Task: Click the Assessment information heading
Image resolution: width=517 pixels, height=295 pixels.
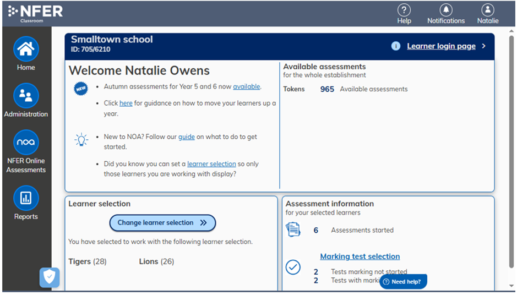Action: [x=330, y=204]
